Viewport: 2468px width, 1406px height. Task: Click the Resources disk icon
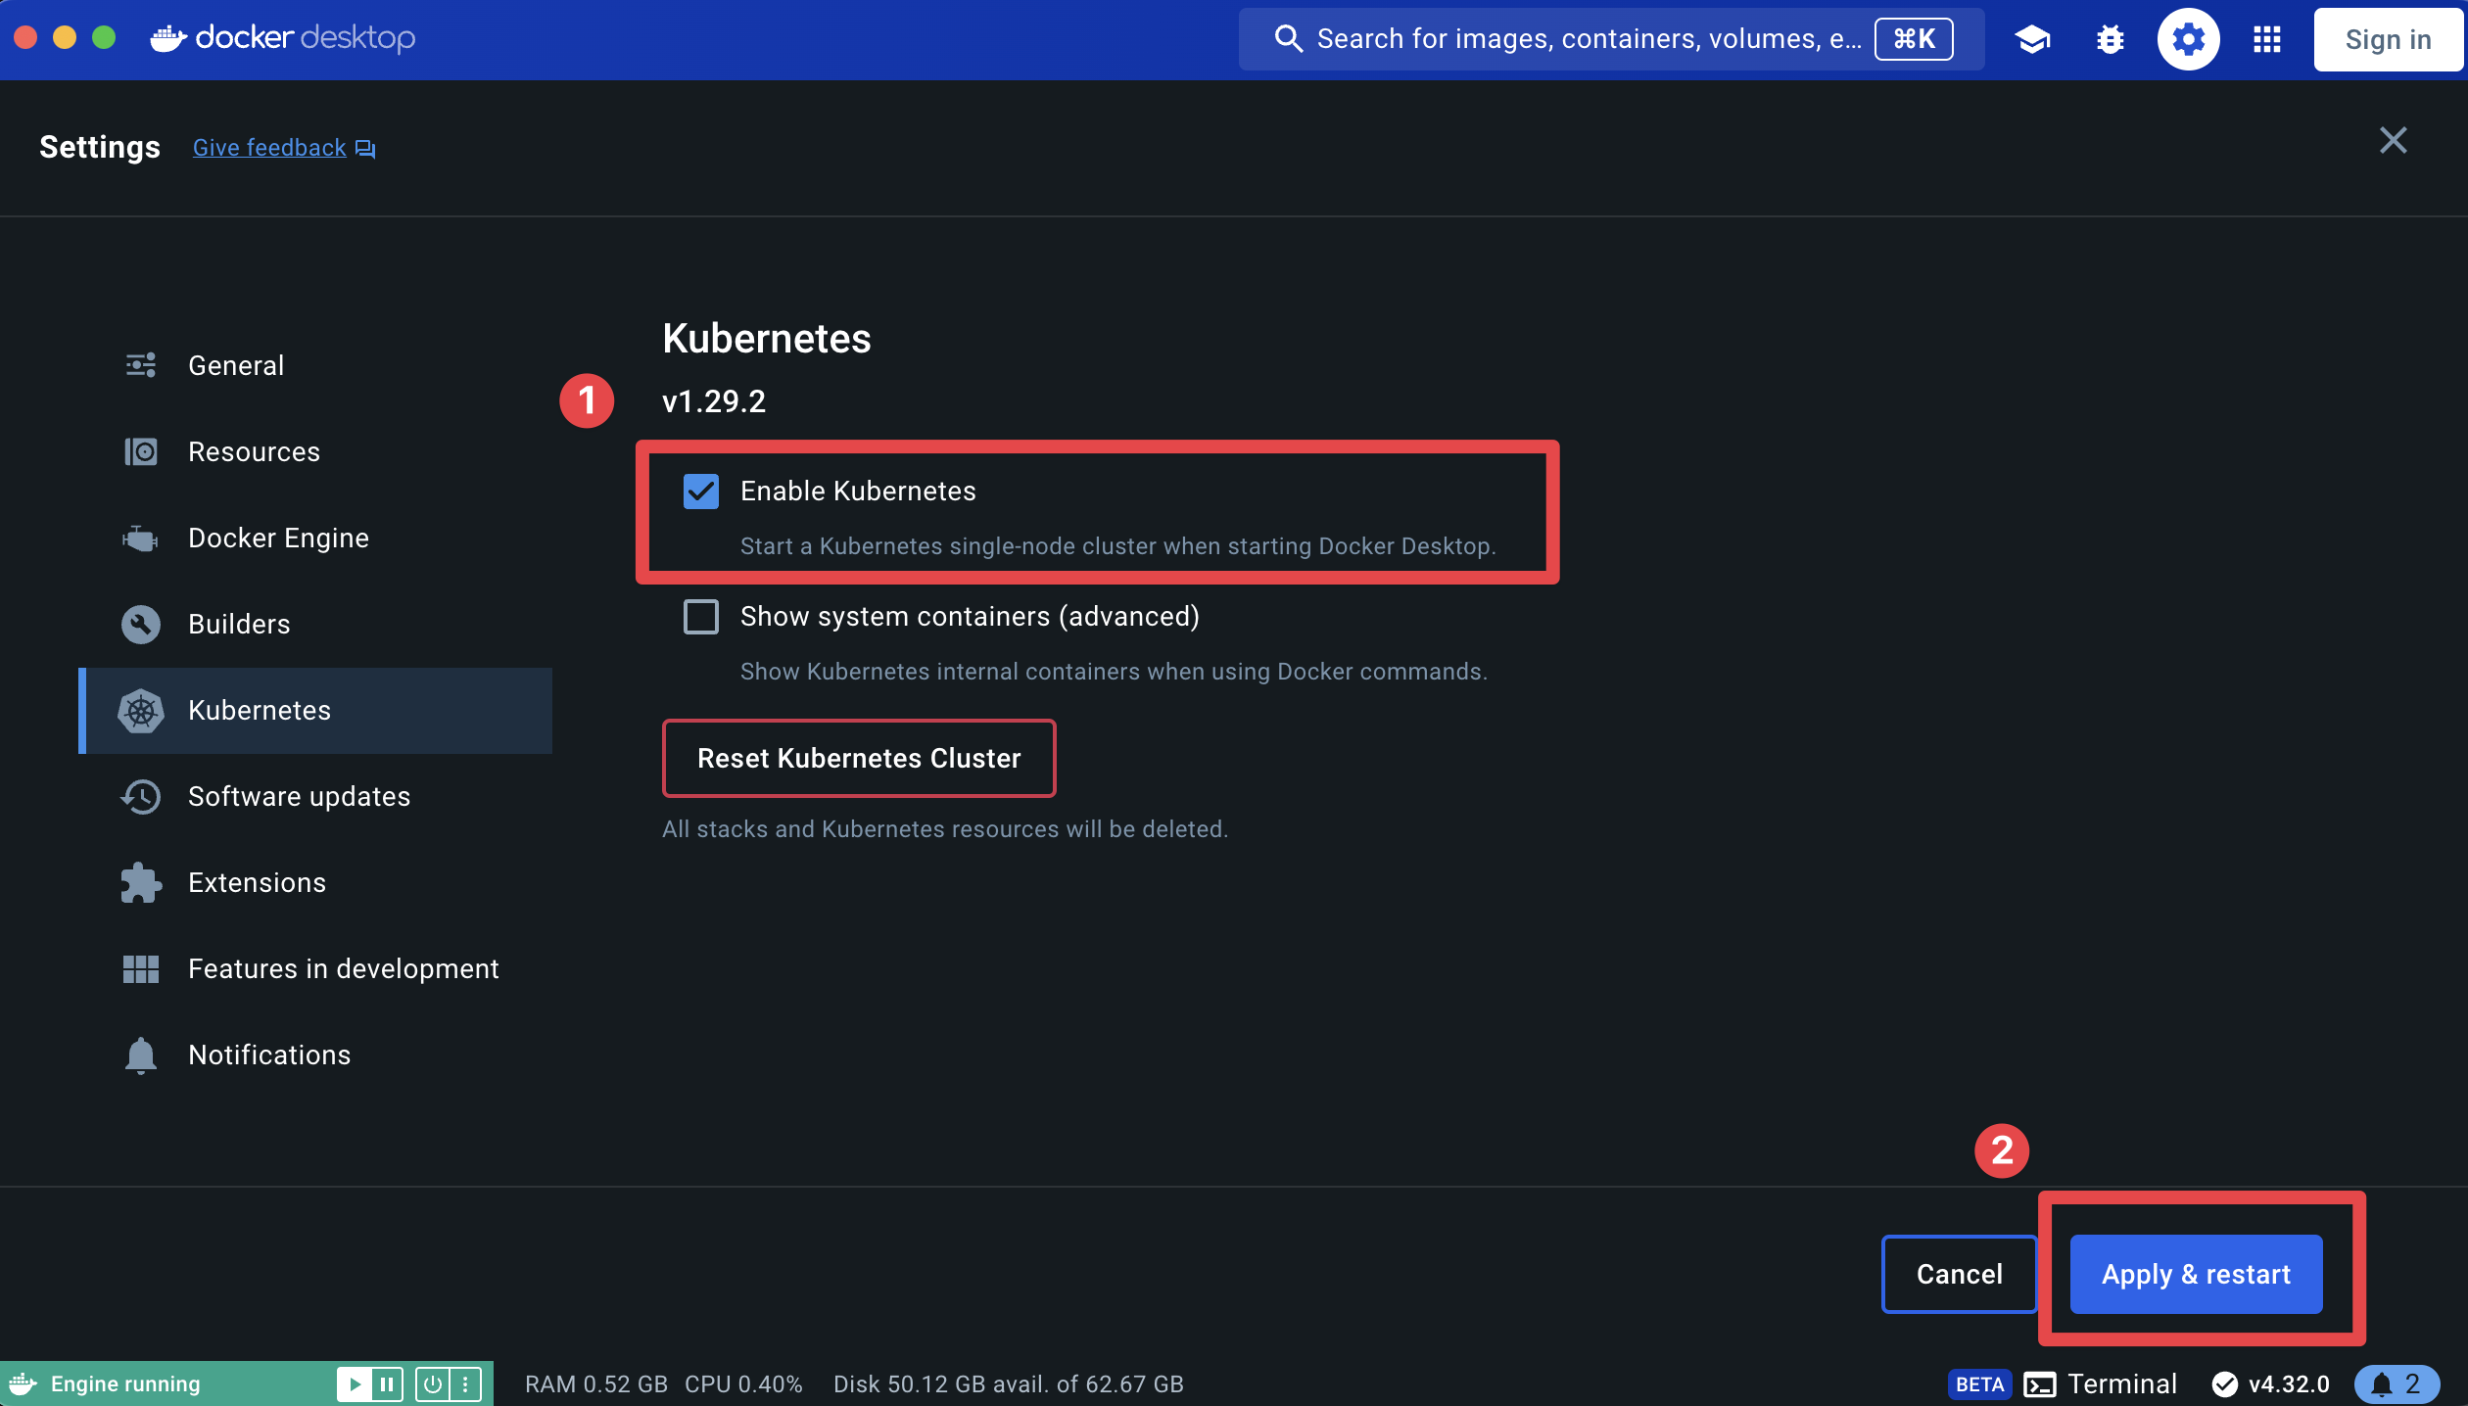[x=141, y=451]
